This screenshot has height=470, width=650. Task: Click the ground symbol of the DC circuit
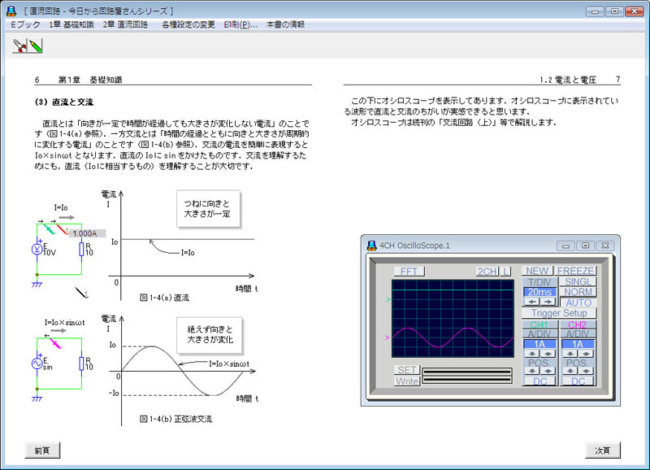pyautogui.click(x=37, y=284)
